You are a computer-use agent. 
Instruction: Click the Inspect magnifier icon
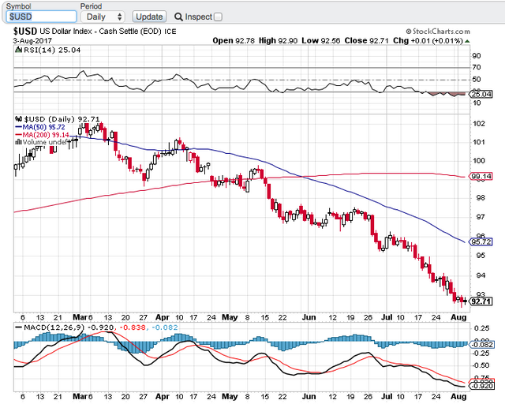pyautogui.click(x=178, y=17)
